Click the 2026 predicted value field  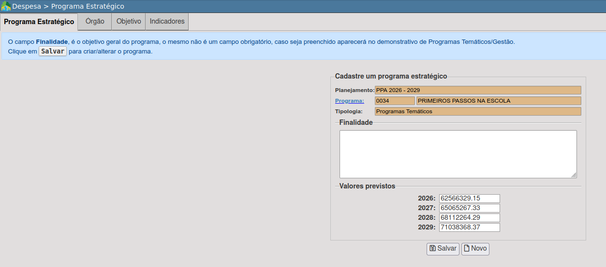click(469, 199)
